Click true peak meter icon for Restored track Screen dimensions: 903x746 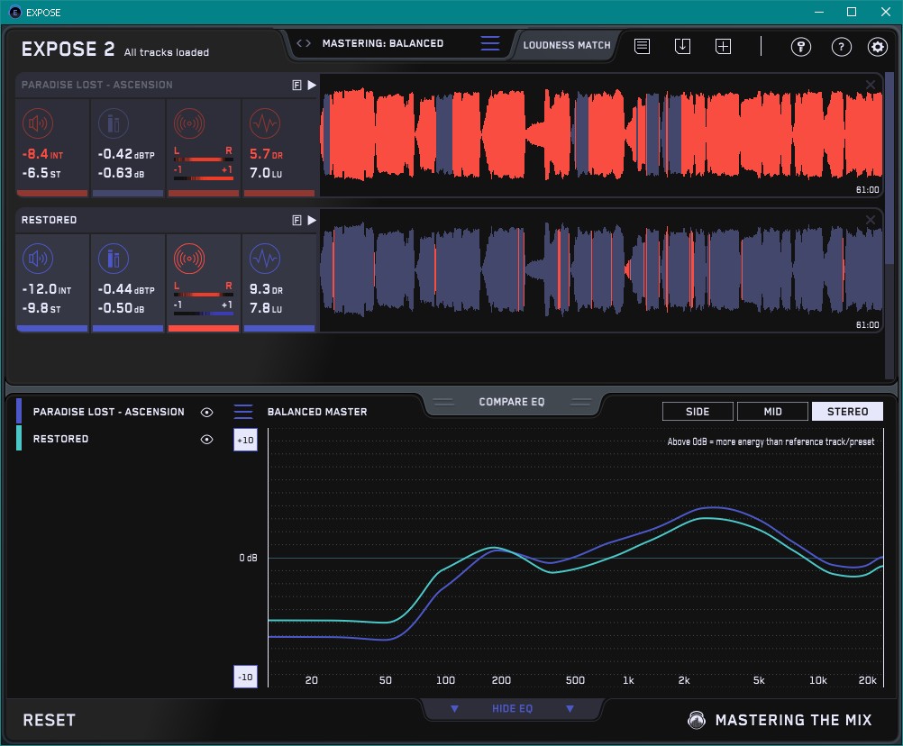pyautogui.click(x=114, y=258)
